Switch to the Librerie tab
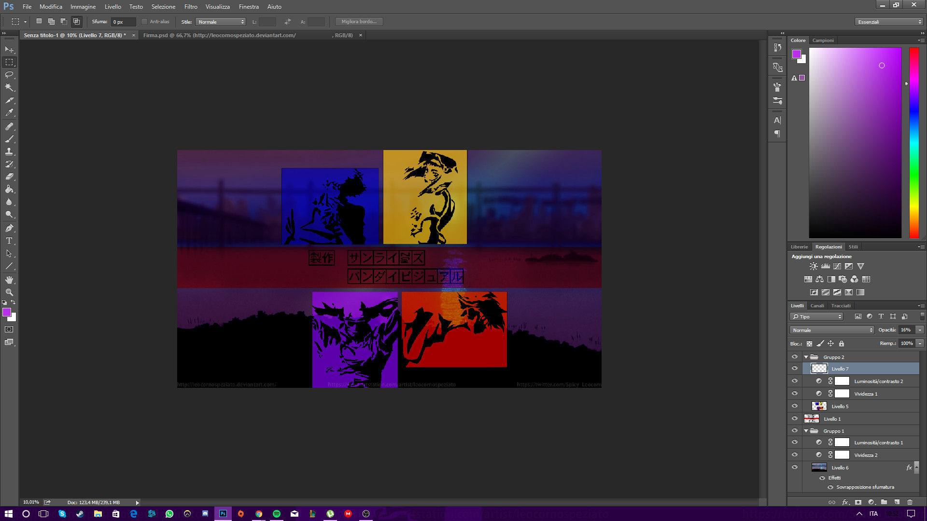 (x=800, y=247)
